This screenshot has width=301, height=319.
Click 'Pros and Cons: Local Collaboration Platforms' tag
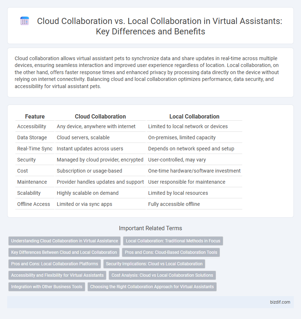coord(54,264)
